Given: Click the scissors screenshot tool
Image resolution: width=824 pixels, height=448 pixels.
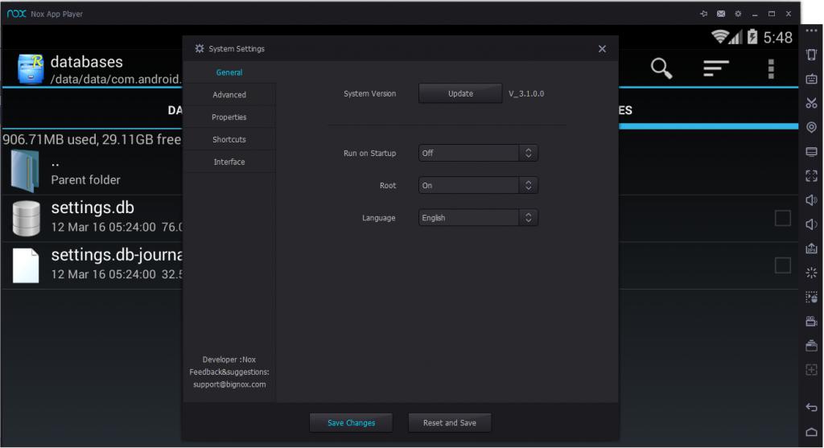Looking at the screenshot, I should click(x=811, y=103).
